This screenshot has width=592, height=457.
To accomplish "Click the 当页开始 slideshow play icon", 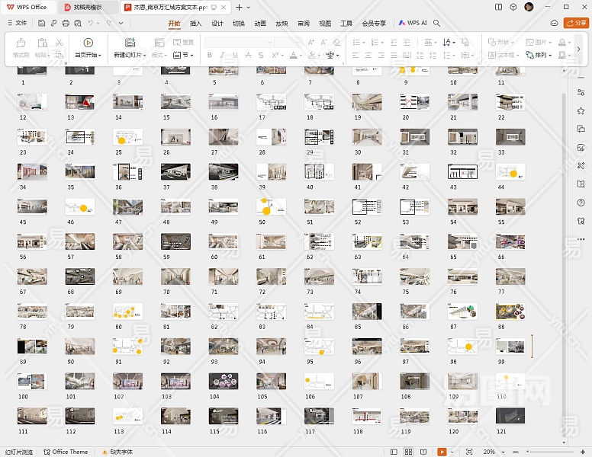I will pos(88,43).
